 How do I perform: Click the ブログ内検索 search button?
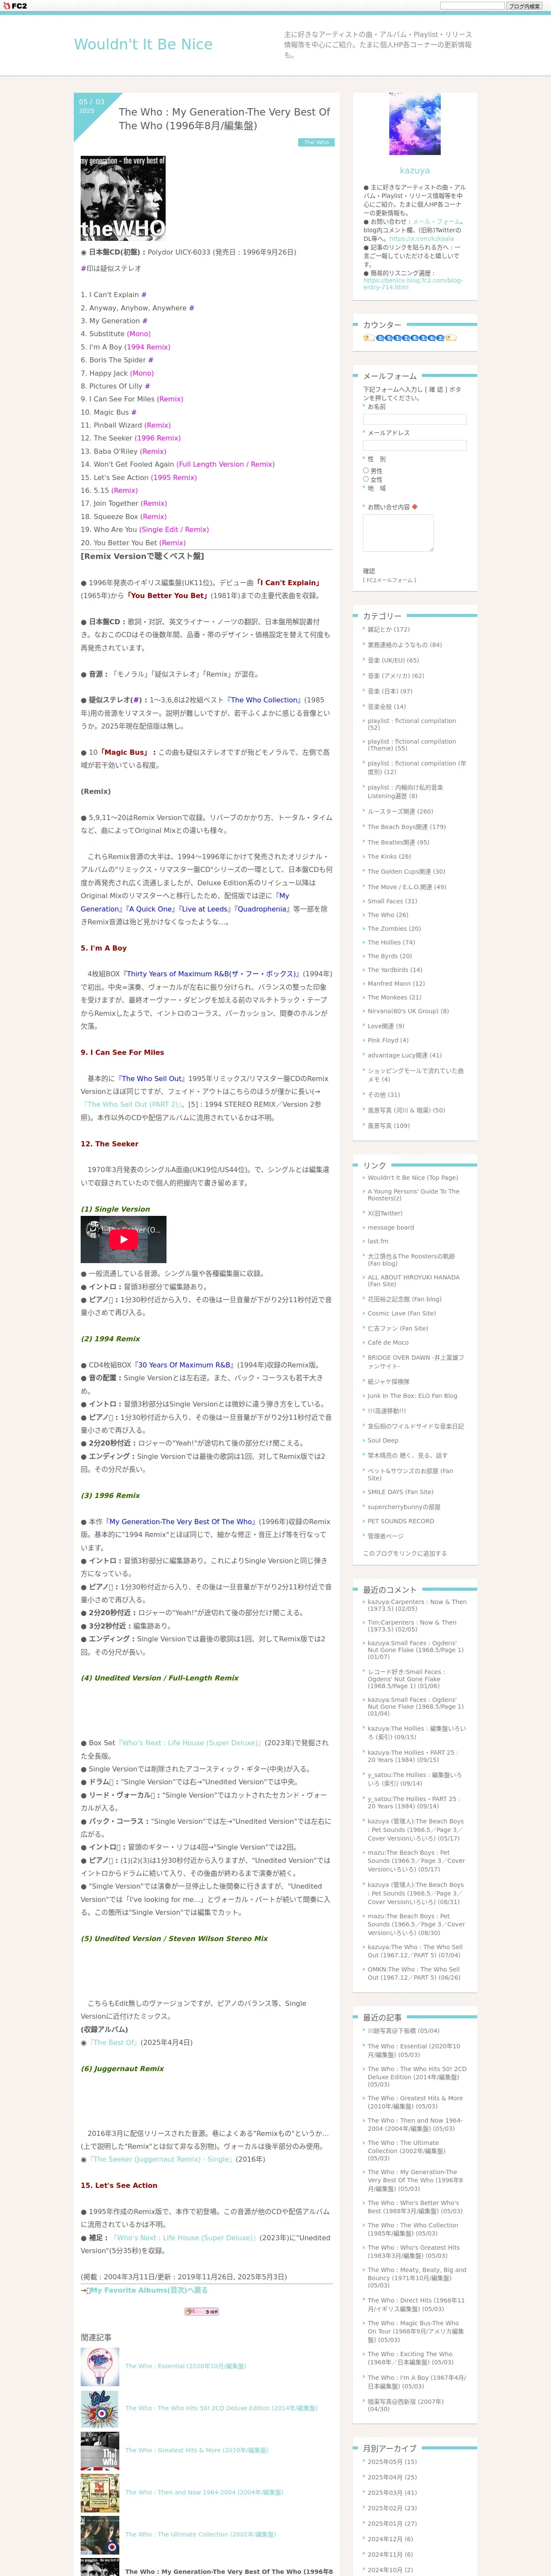pos(524,6)
